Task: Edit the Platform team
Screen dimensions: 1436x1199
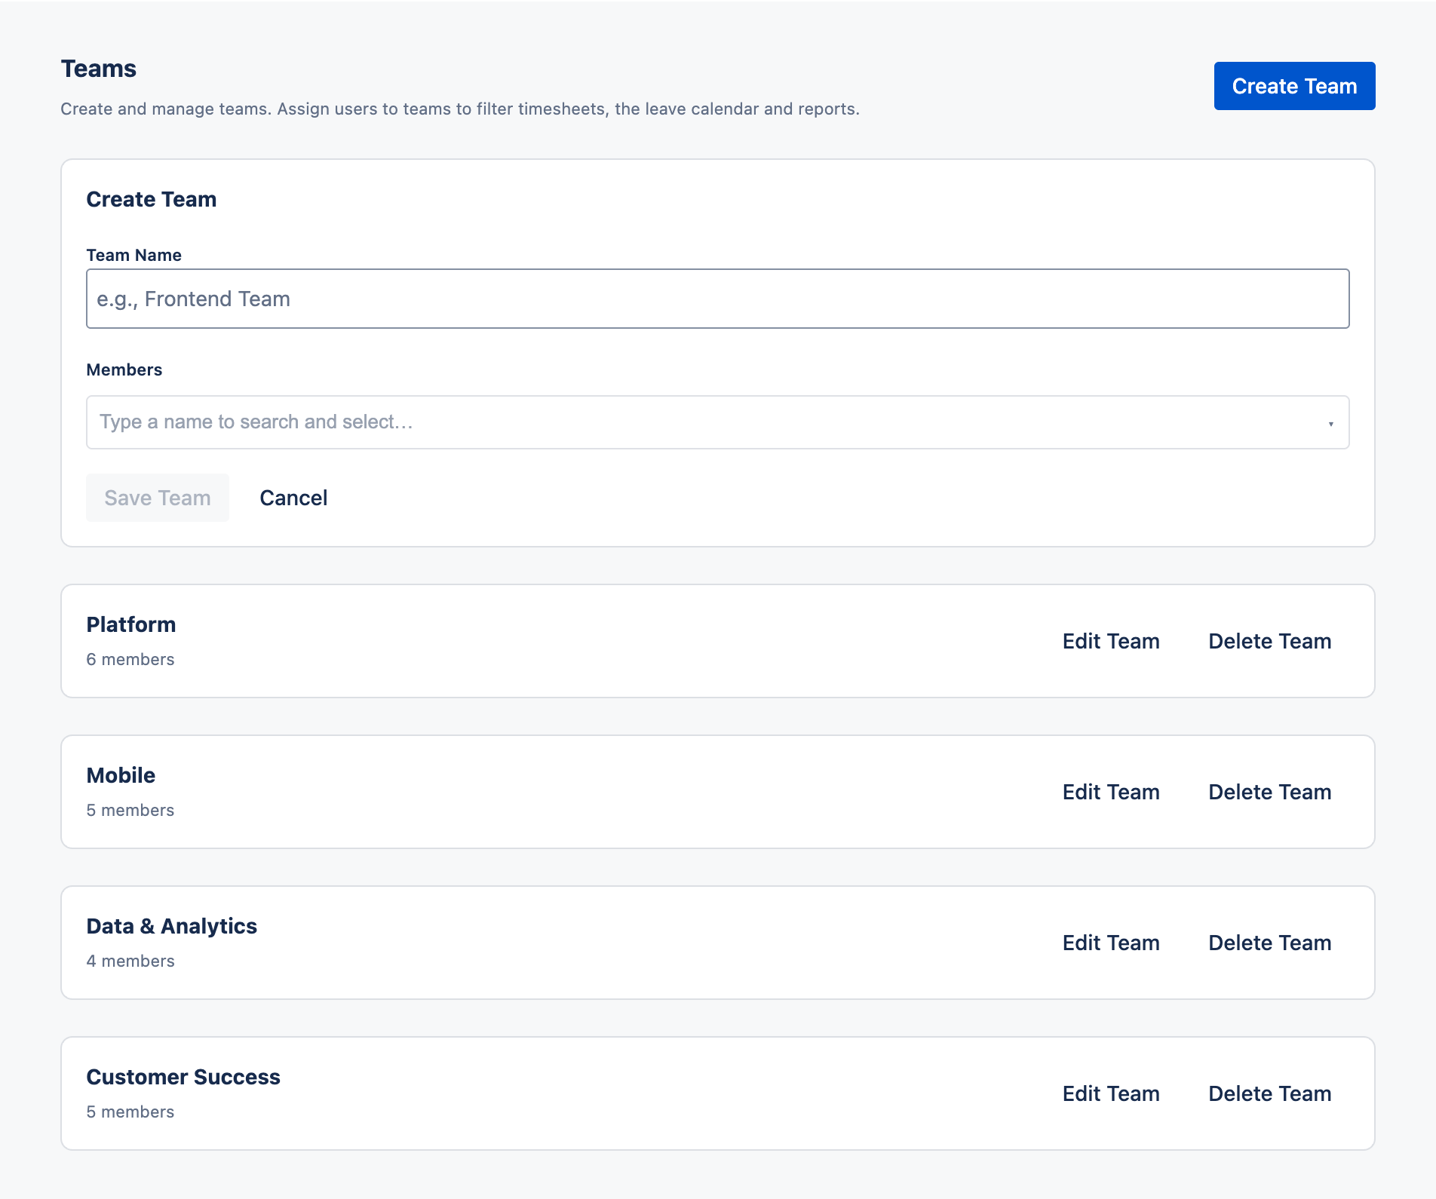Action: (1111, 641)
